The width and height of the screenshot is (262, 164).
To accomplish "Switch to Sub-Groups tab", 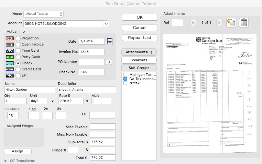I will [139, 68].
